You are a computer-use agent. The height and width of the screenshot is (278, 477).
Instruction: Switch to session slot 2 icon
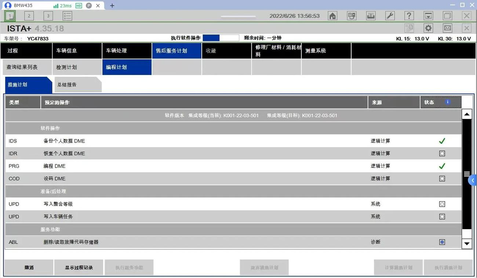(x=29, y=16)
